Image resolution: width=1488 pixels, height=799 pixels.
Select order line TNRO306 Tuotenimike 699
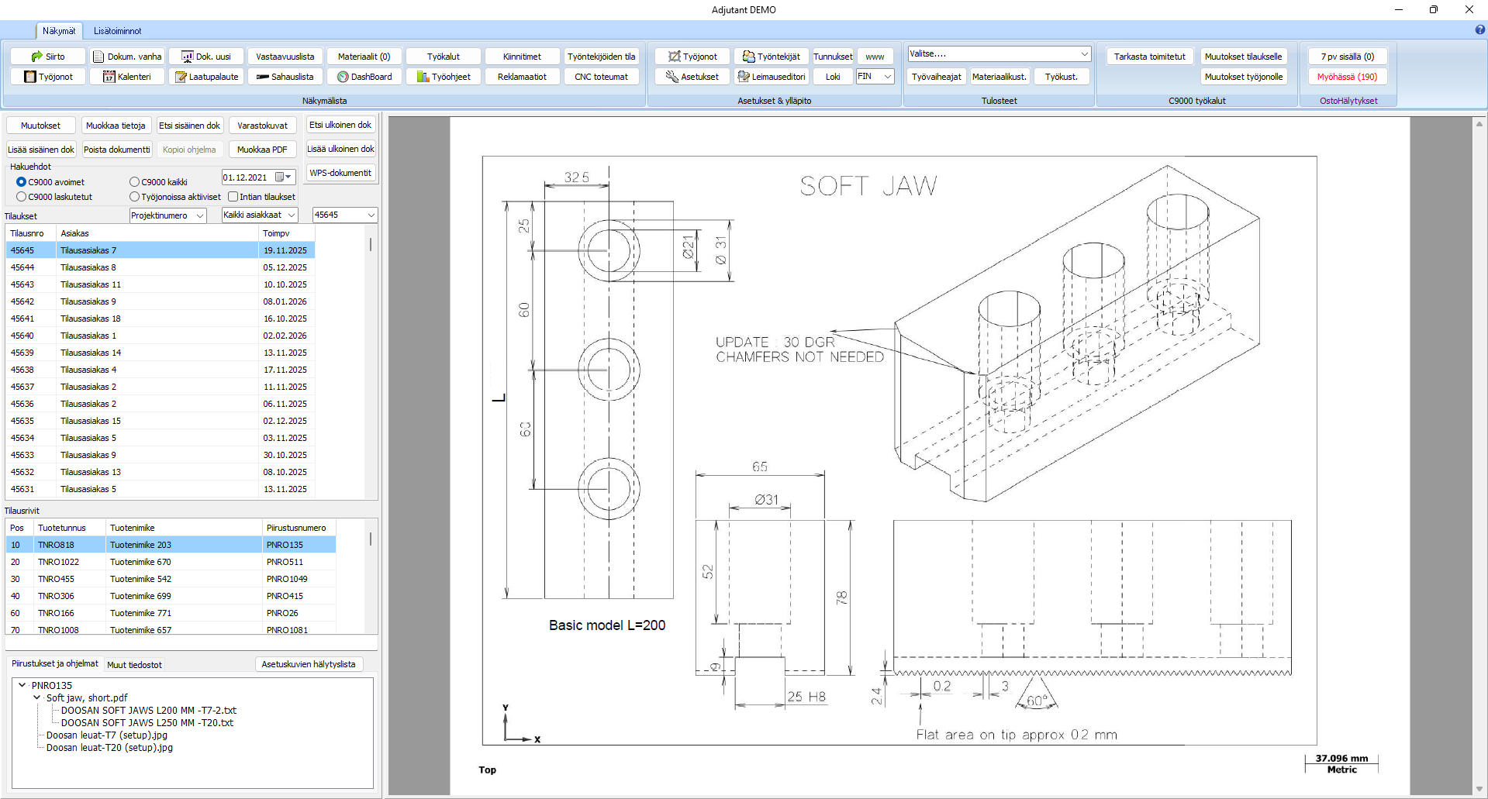(x=171, y=596)
